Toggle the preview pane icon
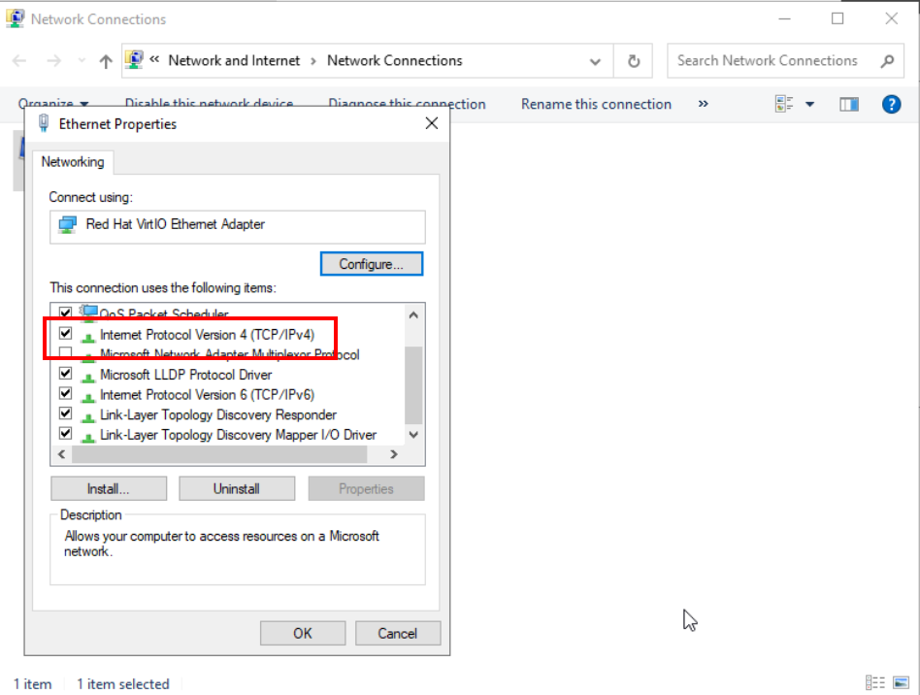This screenshot has height=695, width=920. (849, 104)
